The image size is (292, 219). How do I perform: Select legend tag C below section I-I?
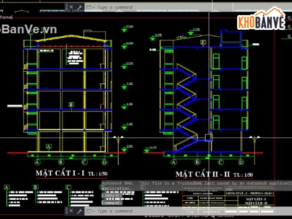(x=68, y=187)
